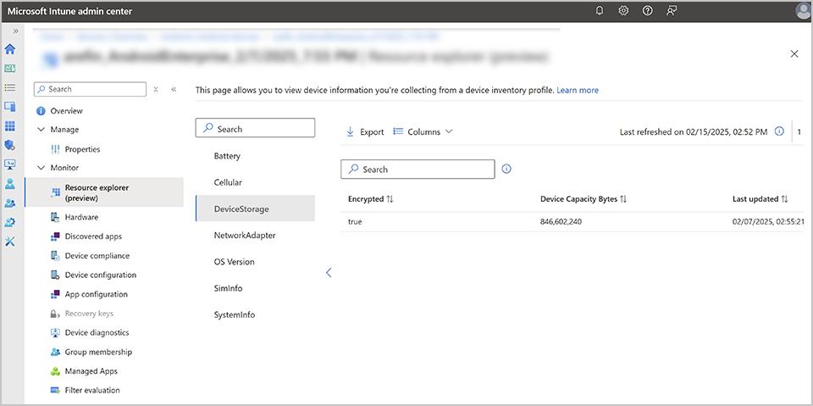Sort by Encrypted column

[x=371, y=199]
